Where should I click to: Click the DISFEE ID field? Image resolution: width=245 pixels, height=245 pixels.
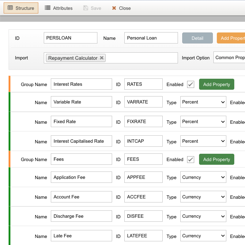click(143, 216)
